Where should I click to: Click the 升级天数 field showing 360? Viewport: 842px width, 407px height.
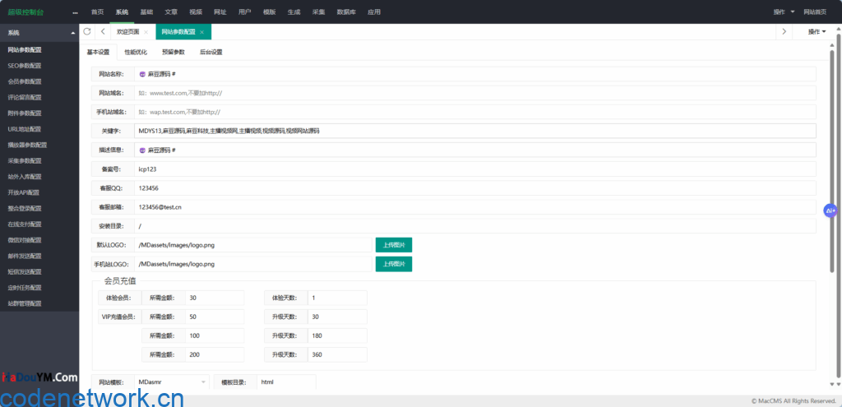pyautogui.click(x=337, y=354)
